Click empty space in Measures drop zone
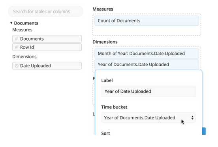Screen dimensions: 218x147 [x=147, y=30]
